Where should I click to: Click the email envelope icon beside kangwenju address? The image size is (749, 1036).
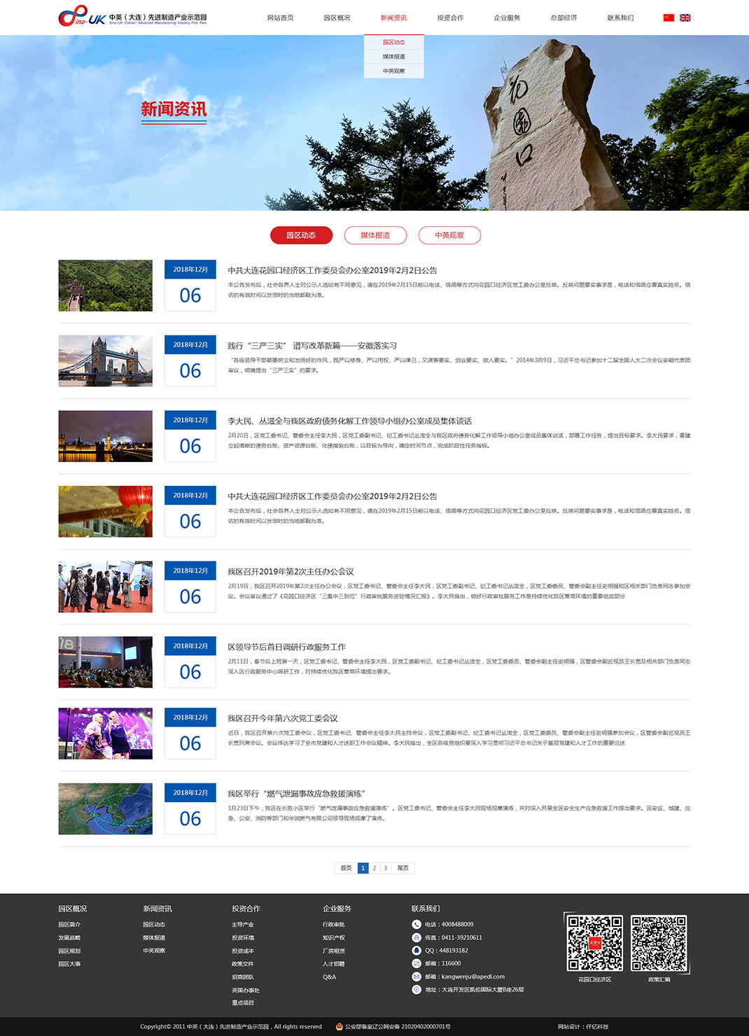click(x=416, y=976)
